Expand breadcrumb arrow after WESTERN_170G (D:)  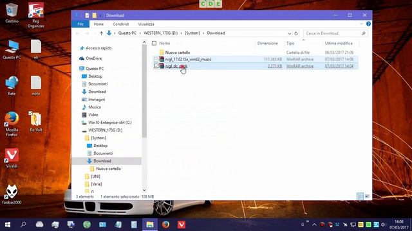[x=181, y=33]
